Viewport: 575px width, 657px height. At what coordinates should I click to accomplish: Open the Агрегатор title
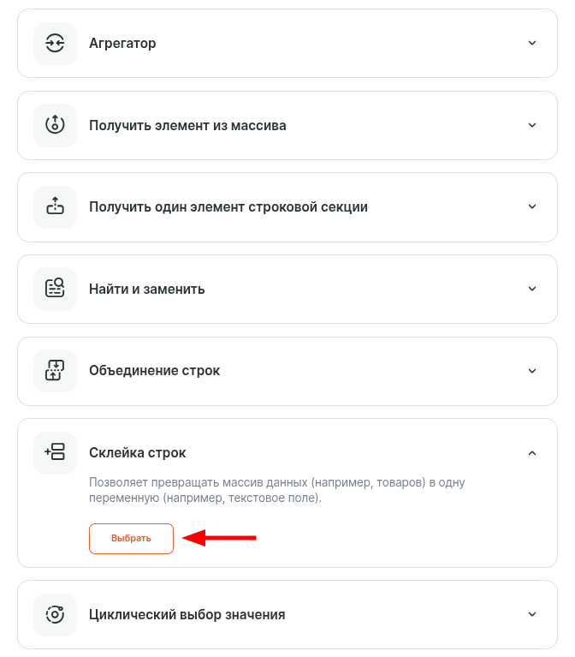pos(122,43)
